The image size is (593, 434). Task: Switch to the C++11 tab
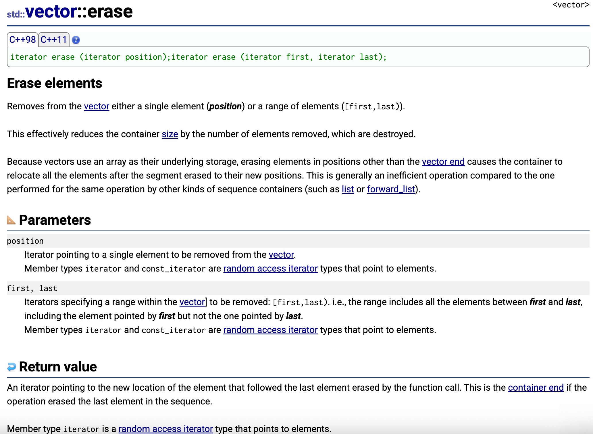click(54, 40)
